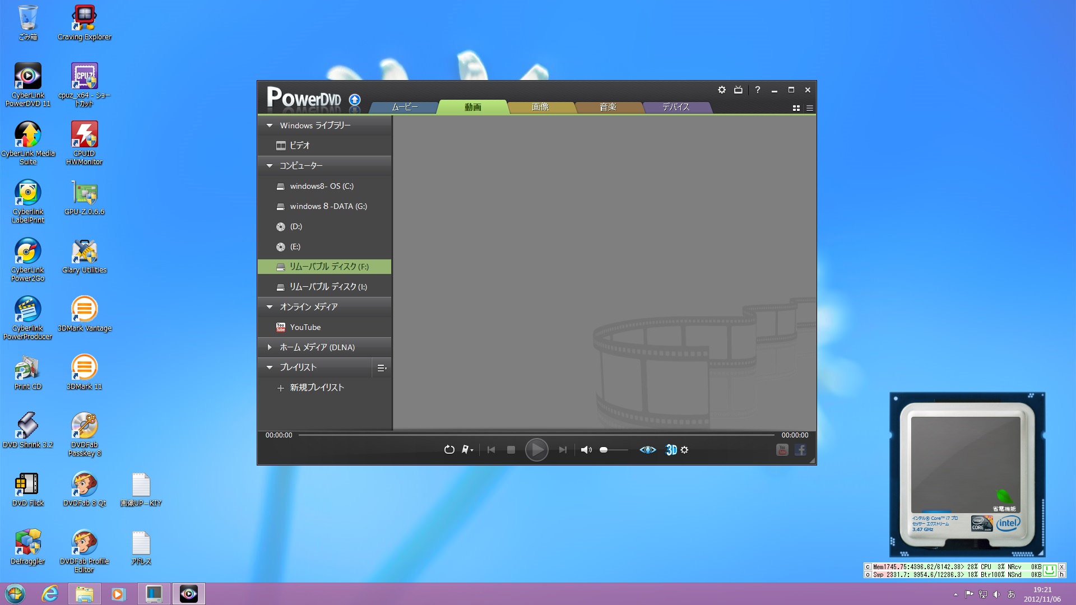Viewport: 1076px width, 605px height.
Task: Toggle the 3D playback mode button
Action: pyautogui.click(x=671, y=450)
